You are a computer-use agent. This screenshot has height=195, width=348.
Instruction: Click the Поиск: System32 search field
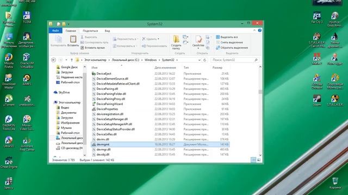234,60
